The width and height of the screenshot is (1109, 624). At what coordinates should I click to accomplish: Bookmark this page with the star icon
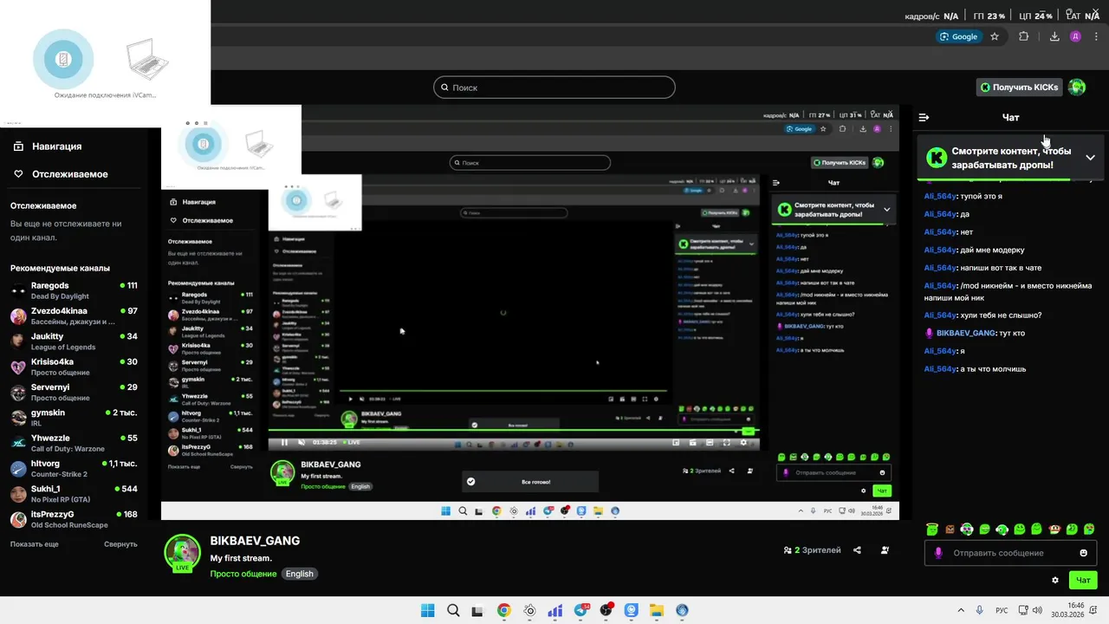pyautogui.click(x=995, y=36)
